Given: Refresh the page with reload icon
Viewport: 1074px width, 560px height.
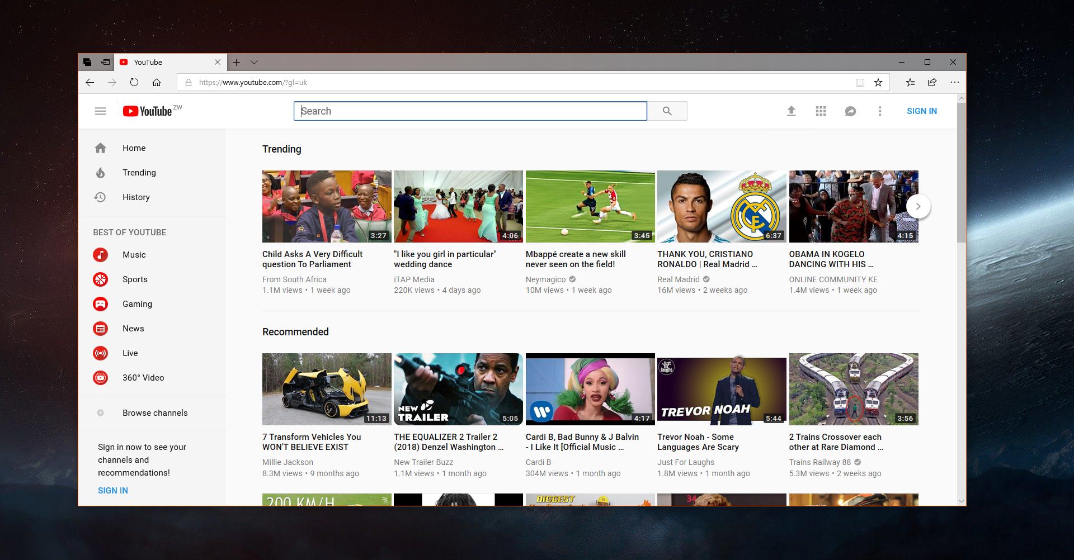Looking at the screenshot, I should [x=134, y=82].
